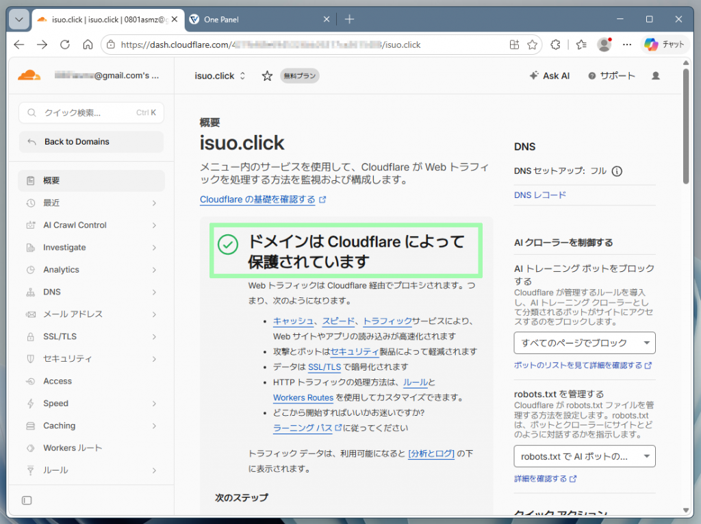This screenshot has height=524, width=701.
Task: Expand メール アドレス section
Action: click(x=91, y=314)
